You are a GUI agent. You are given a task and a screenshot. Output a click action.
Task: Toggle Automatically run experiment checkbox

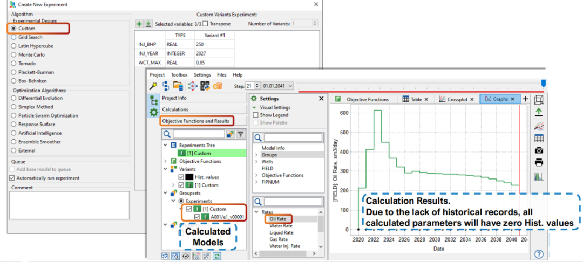point(13,178)
